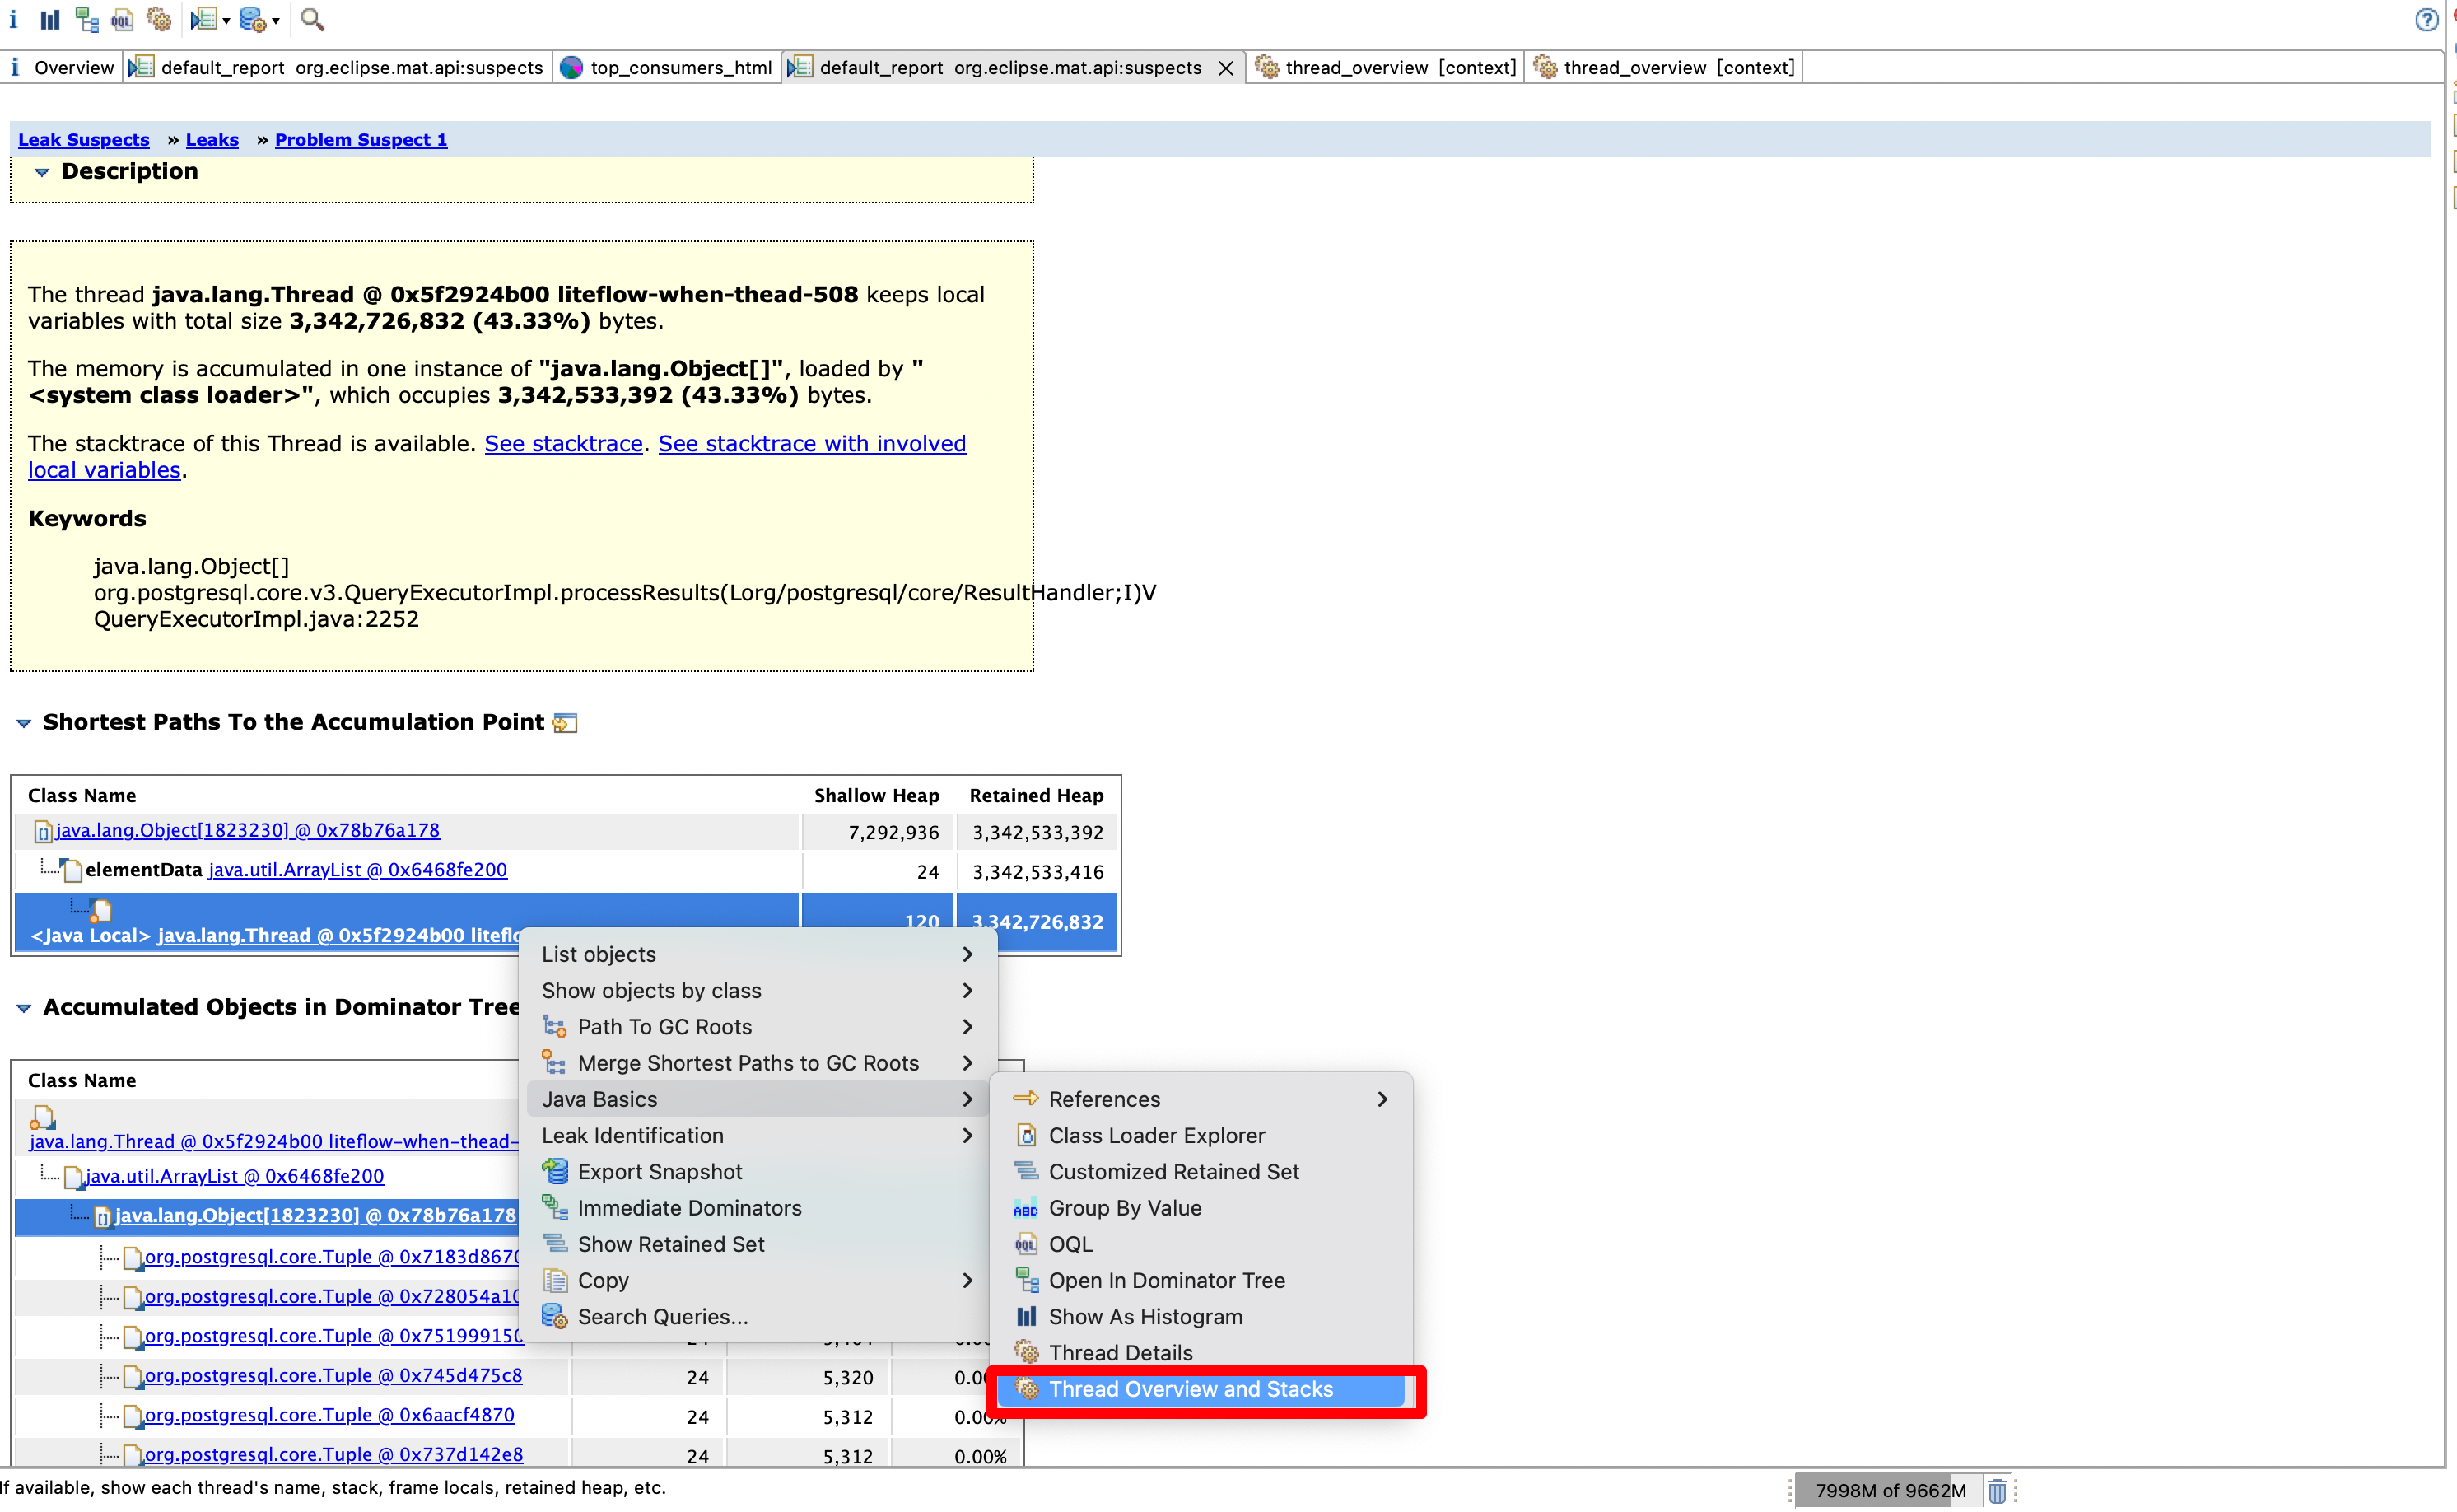Open org.postgresql.core.Tuple @ 0x745d475c8 link
2457x1512 pixels.
(x=333, y=1376)
